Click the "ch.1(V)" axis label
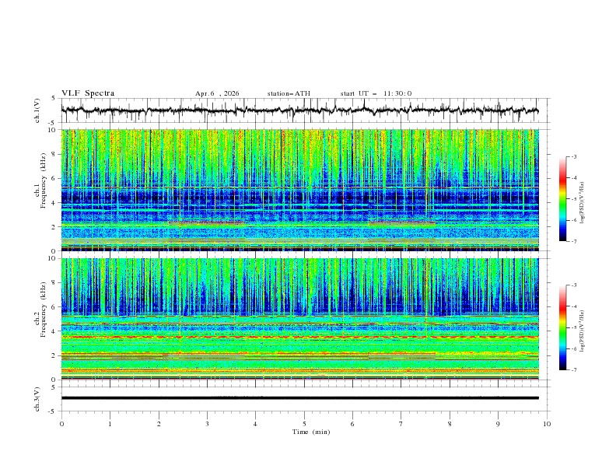The image size is (616, 476). pos(37,110)
